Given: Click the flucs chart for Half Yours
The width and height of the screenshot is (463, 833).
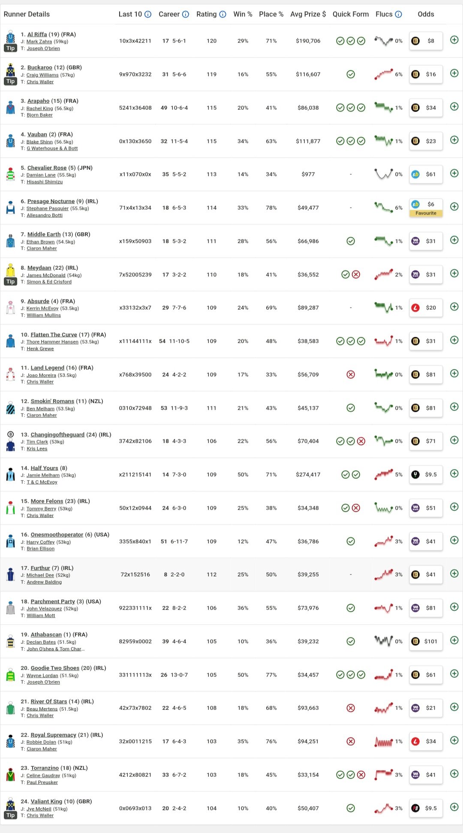Looking at the screenshot, I should 384,474.
